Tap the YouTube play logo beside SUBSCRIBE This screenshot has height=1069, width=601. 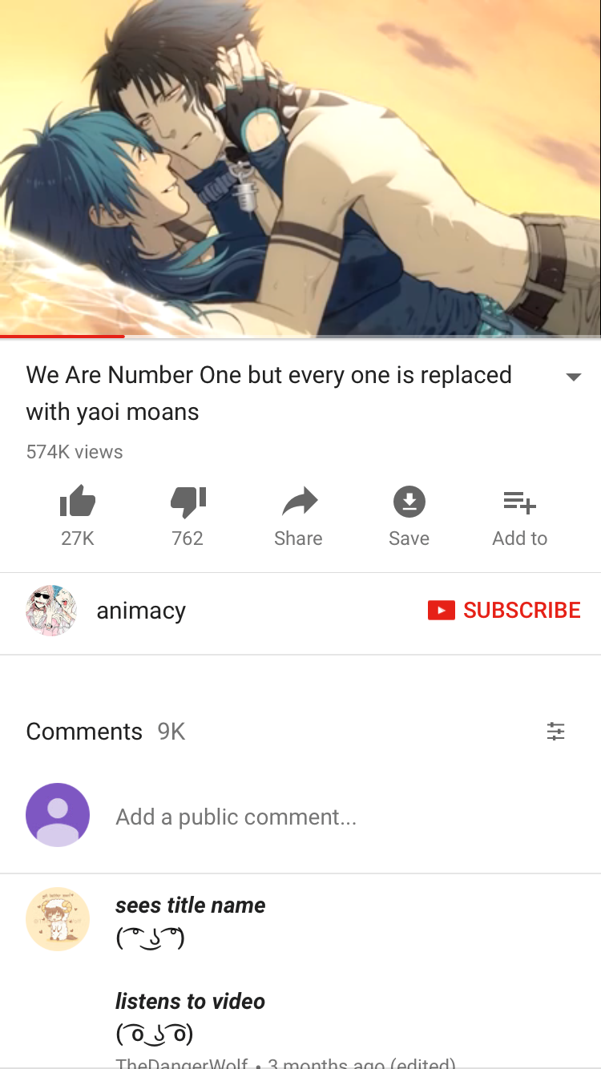(x=442, y=611)
